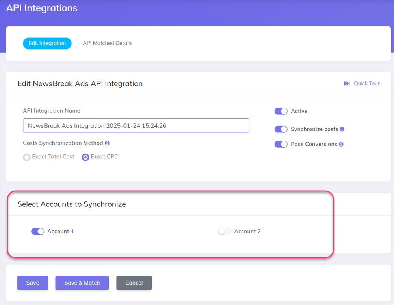Click the Costs Synchronization Method label

(x=63, y=143)
